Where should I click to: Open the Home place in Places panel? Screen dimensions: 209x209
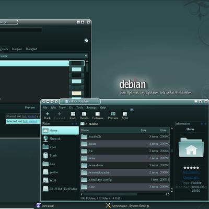click(x=60, y=130)
